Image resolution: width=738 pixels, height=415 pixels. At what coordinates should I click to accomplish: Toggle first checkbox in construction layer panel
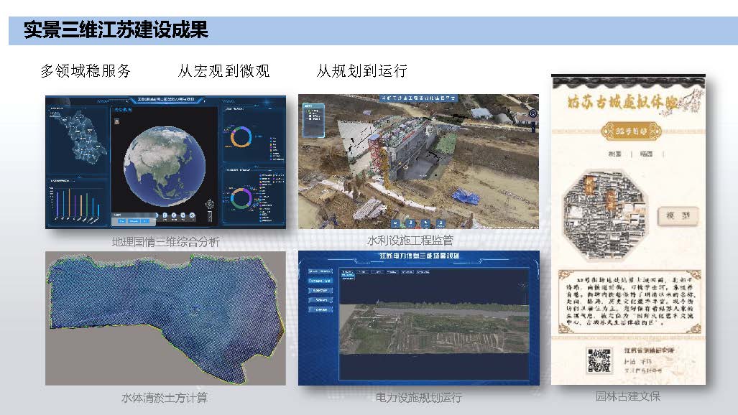pyautogui.click(x=307, y=111)
